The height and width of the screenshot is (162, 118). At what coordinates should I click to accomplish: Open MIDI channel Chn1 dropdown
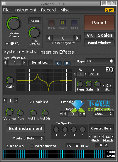tap(104, 114)
